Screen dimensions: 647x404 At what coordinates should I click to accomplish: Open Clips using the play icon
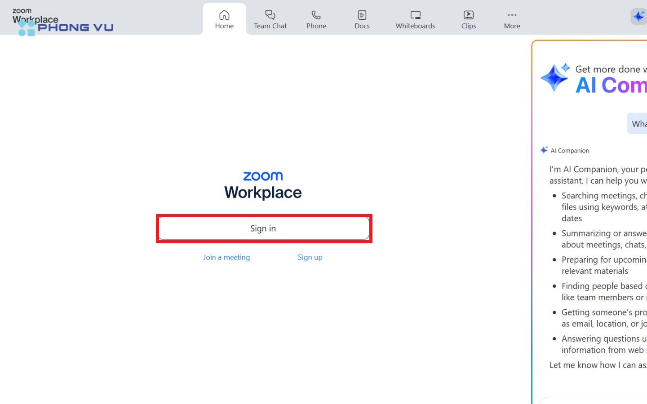(x=468, y=15)
